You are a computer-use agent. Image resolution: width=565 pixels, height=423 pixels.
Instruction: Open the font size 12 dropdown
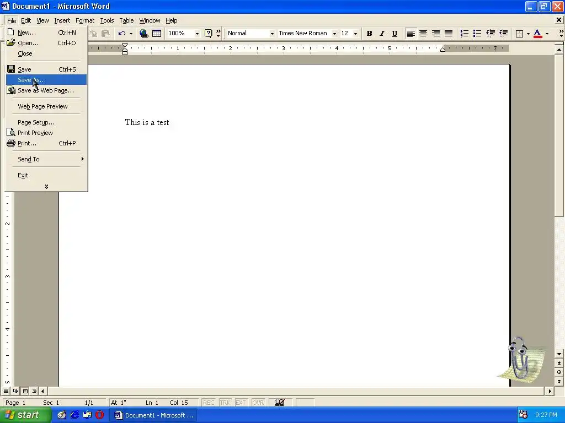point(356,34)
